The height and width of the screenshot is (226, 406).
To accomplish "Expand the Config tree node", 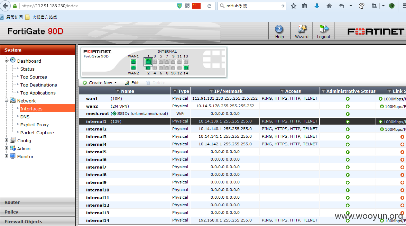I will click(x=7, y=140).
